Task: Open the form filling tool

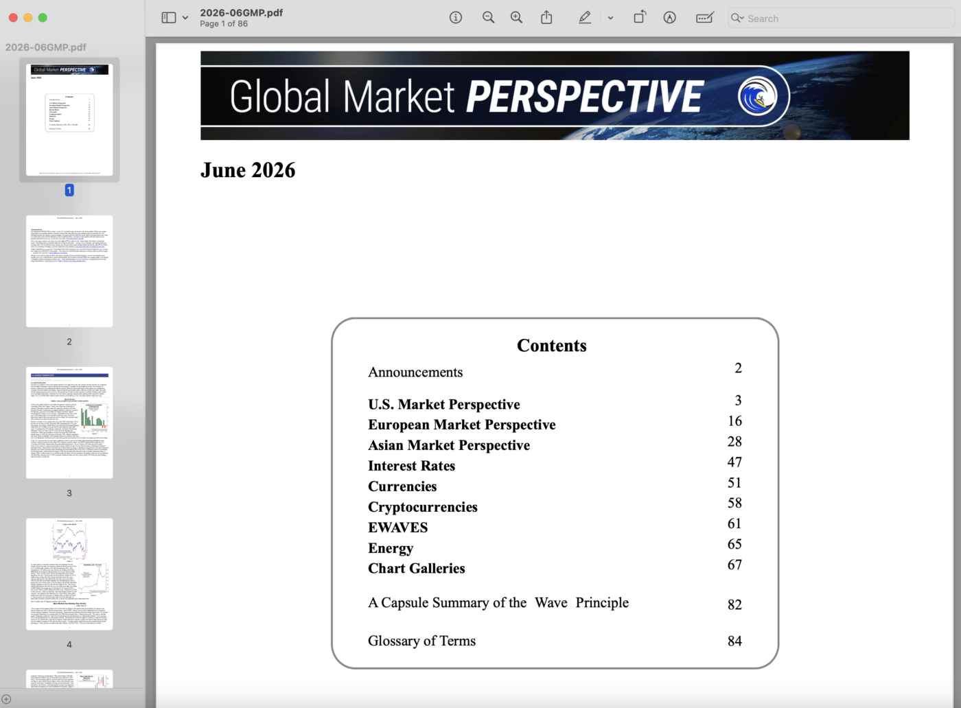Action: 705,18
